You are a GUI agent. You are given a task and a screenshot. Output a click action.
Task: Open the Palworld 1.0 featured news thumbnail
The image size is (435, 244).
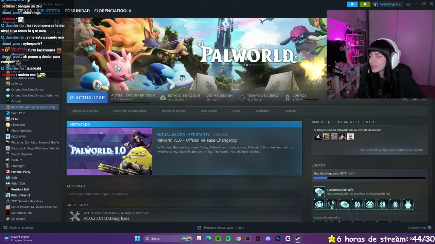point(109,151)
